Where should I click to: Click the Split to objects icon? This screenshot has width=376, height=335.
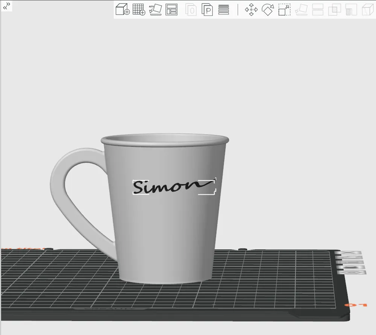point(190,10)
